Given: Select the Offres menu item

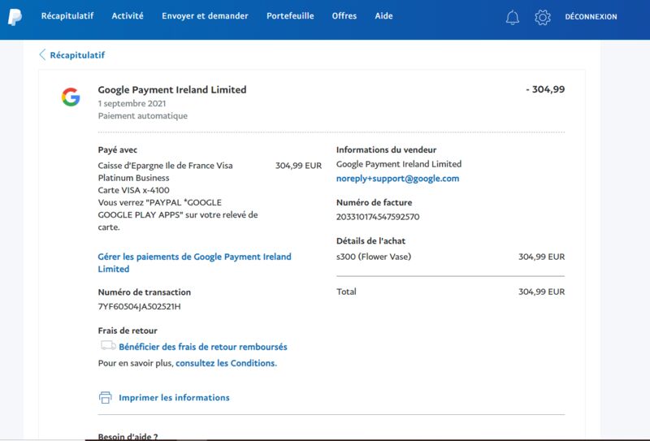Looking at the screenshot, I should coord(344,15).
